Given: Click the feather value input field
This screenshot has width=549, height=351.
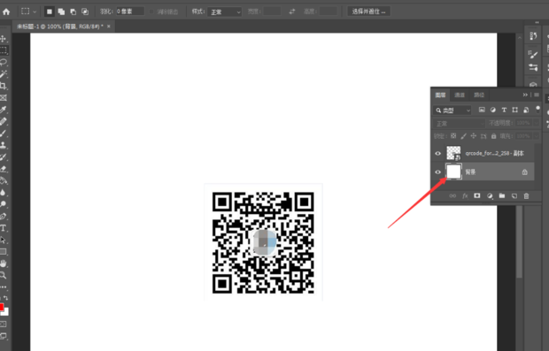Looking at the screenshot, I should [129, 11].
